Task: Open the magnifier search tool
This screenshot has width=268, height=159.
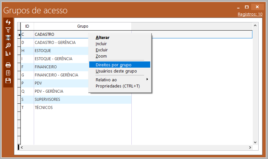Action: coord(8,46)
